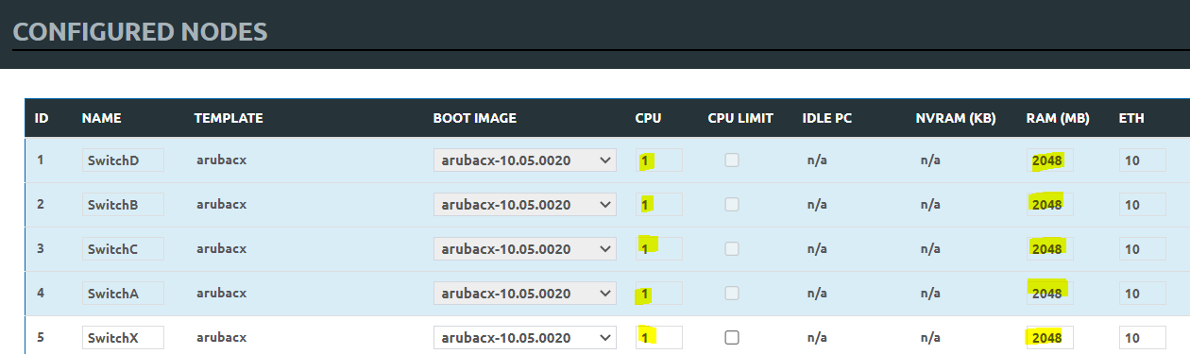
Task: Click Idle PC n/a in SwitchX row
Action: [x=817, y=338]
